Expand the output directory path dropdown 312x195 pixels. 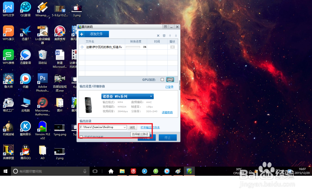[x=124, y=127]
